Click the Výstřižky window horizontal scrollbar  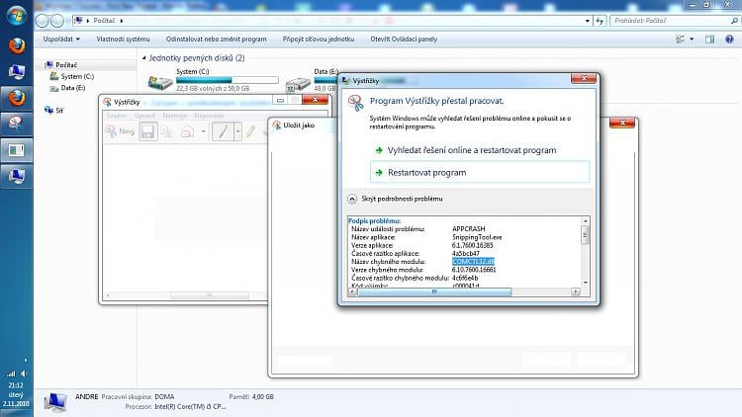pyautogui.click(x=209, y=295)
